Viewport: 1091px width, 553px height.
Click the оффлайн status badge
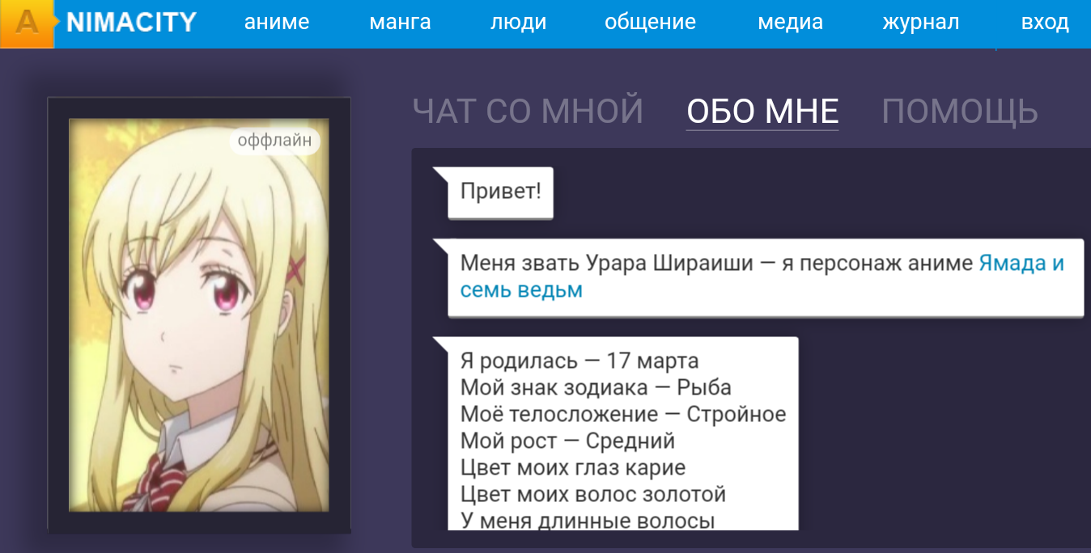tap(274, 141)
